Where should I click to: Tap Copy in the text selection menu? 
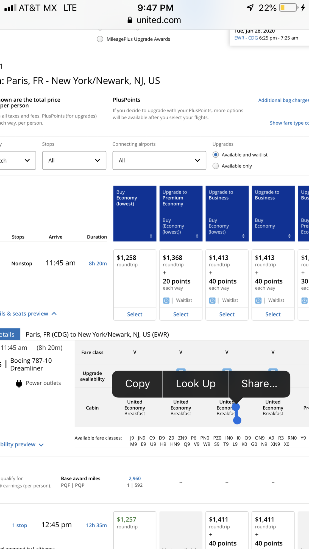137,384
